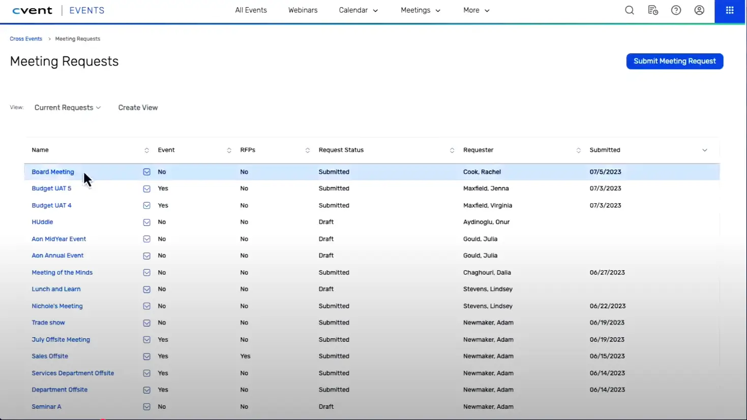The image size is (747, 420).
Task: Click the RFPs 'Yes' cell for Sales Offsite
Action: coord(245,356)
